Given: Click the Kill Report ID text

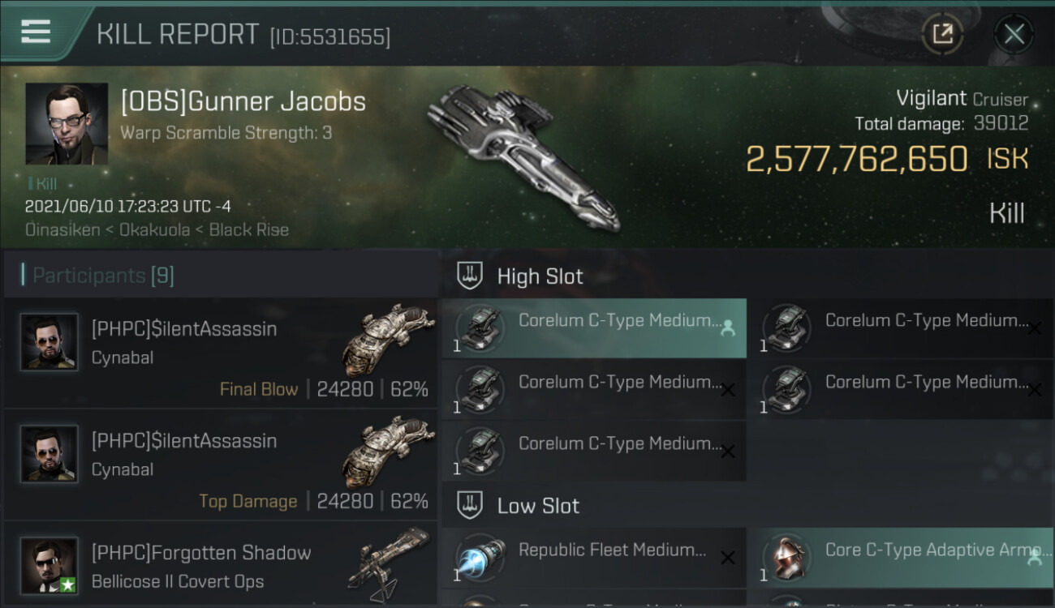Looking at the screenshot, I should (329, 36).
